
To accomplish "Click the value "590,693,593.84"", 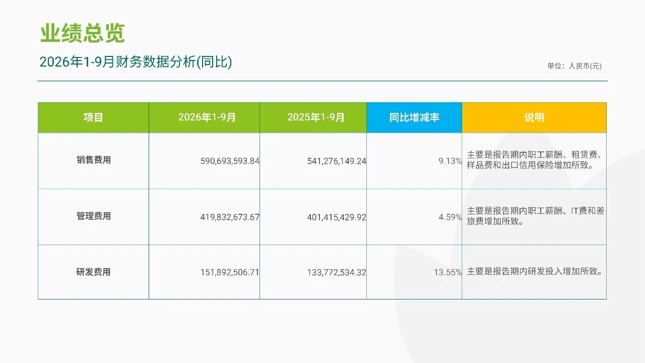I will coord(230,161).
